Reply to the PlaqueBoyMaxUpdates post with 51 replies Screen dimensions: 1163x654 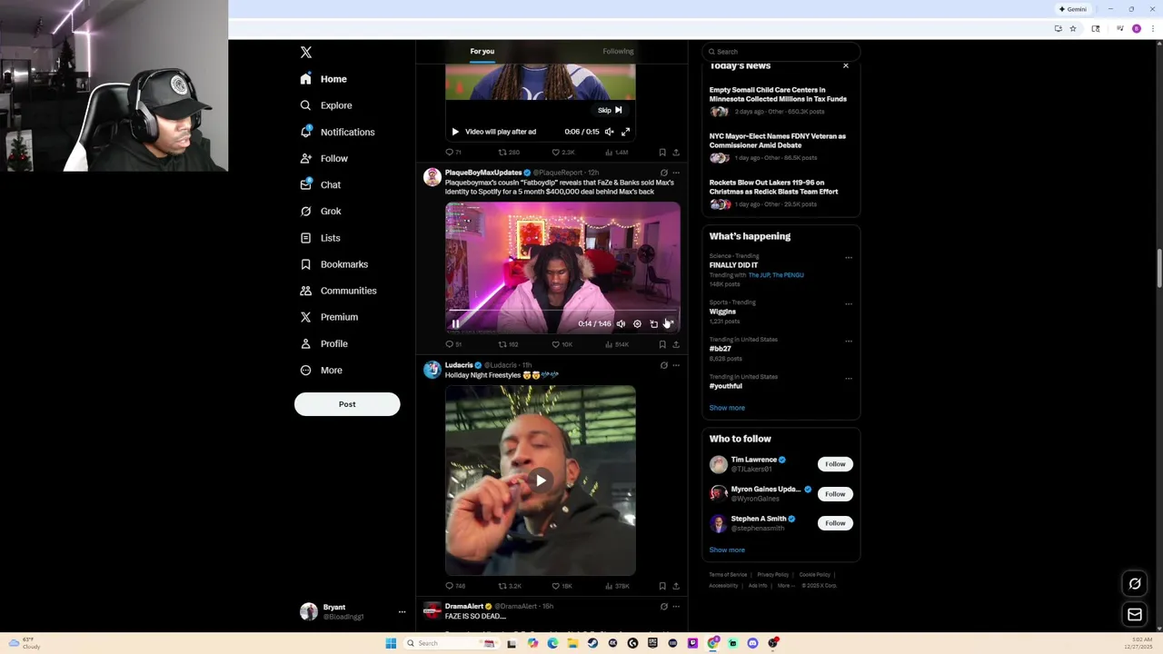click(453, 344)
